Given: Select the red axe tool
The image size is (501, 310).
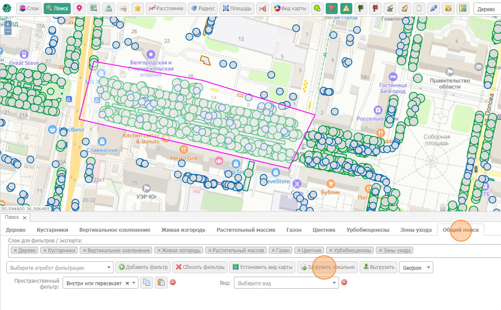Looking at the screenshot, I should pos(375,9).
